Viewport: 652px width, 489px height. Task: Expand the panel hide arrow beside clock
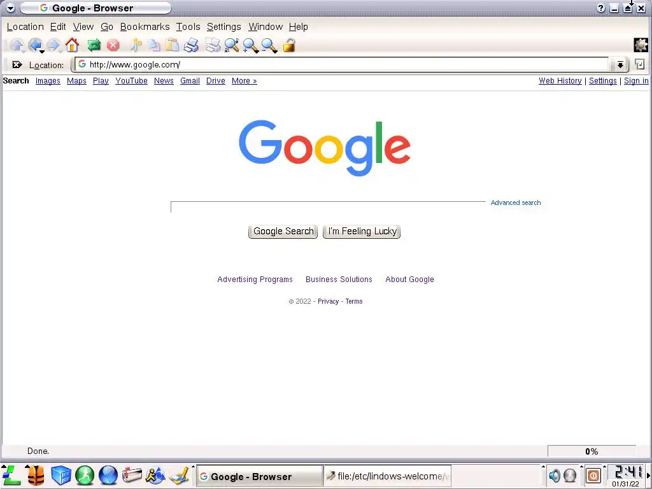pyautogui.click(x=648, y=475)
